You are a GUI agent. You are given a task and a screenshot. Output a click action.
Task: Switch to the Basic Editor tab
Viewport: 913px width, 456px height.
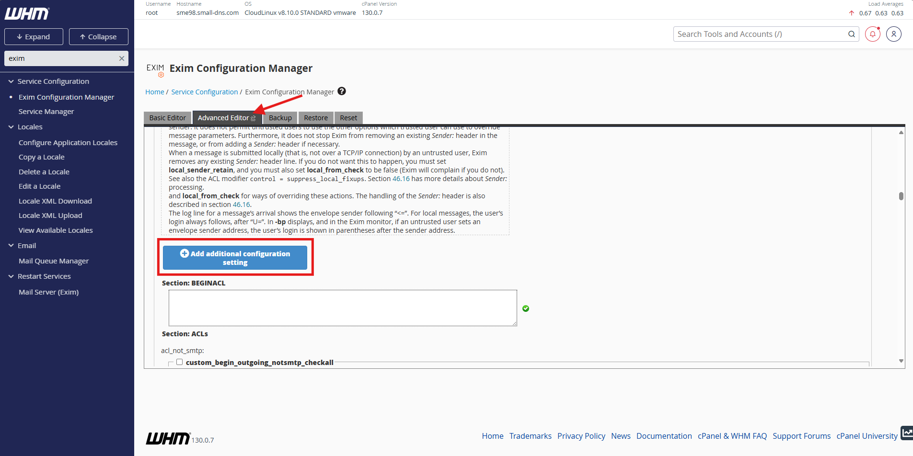(168, 118)
